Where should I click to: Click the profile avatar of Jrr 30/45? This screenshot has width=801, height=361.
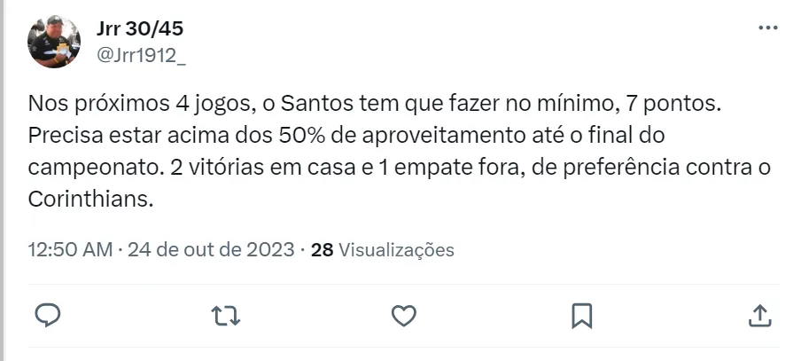point(55,42)
